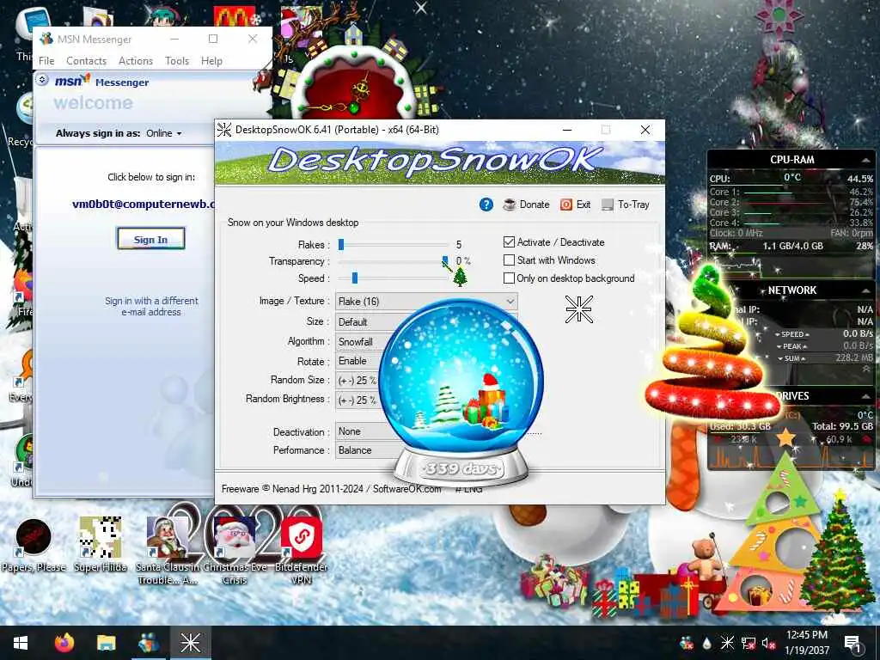Click the Donate label in DesktopSnowOK
The height and width of the screenshot is (660, 880).
click(535, 205)
